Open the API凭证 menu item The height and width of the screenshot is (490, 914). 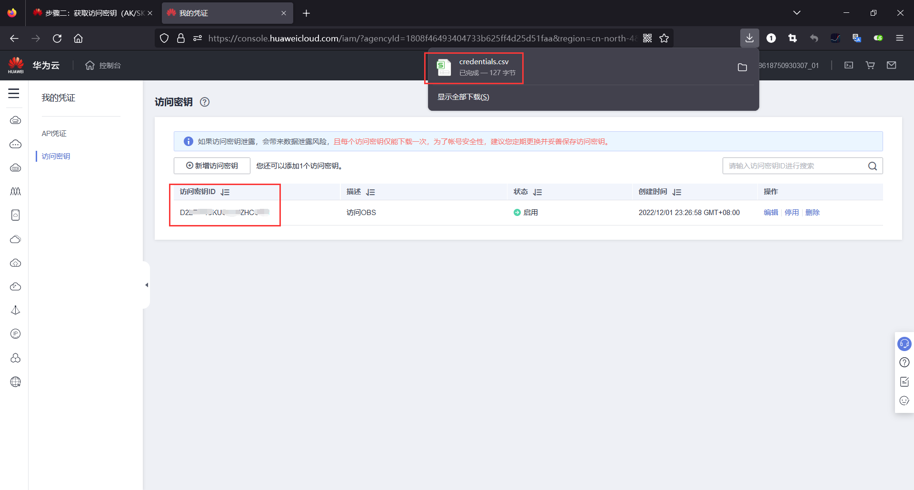(x=54, y=134)
